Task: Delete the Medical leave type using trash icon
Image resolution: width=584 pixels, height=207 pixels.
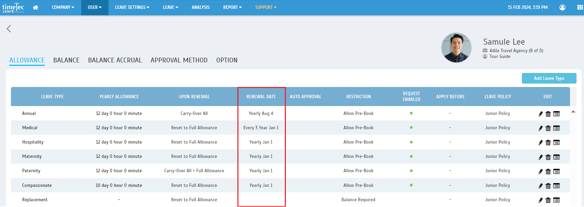Action: tap(548, 128)
